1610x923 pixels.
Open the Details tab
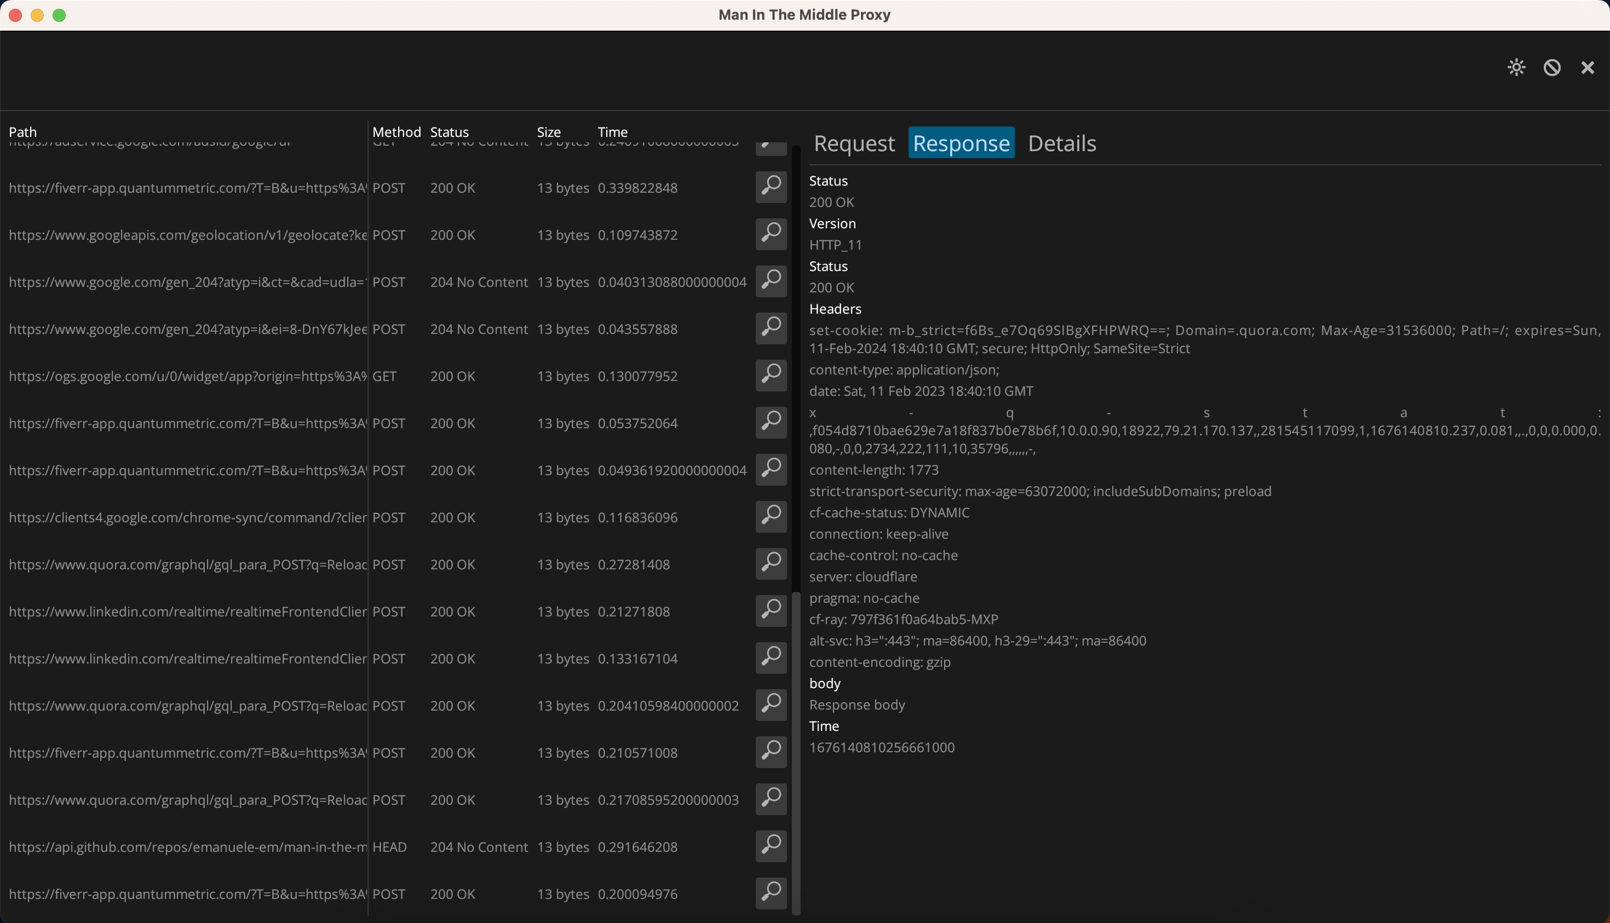(x=1062, y=143)
